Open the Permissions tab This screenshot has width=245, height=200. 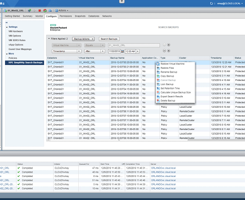coord(66,16)
